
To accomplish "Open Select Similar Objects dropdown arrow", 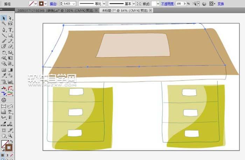I will (198, 4).
